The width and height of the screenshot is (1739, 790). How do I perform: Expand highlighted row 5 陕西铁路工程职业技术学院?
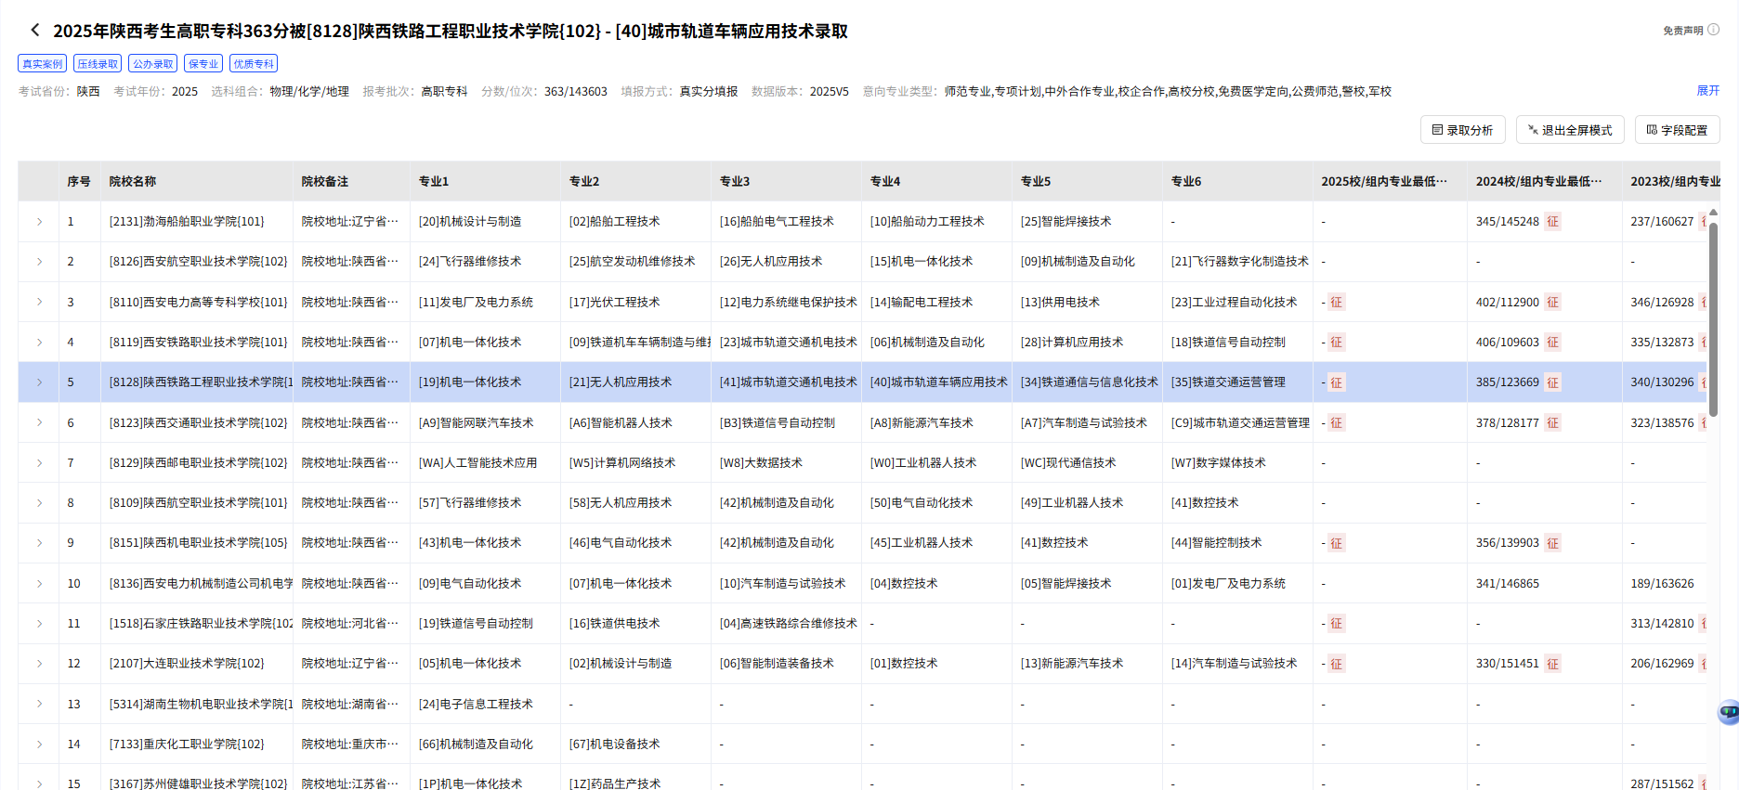coord(39,382)
